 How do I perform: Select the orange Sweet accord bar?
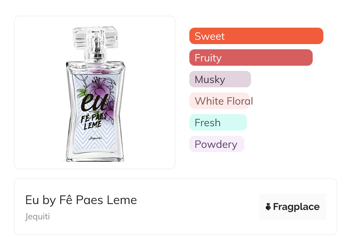pos(256,36)
